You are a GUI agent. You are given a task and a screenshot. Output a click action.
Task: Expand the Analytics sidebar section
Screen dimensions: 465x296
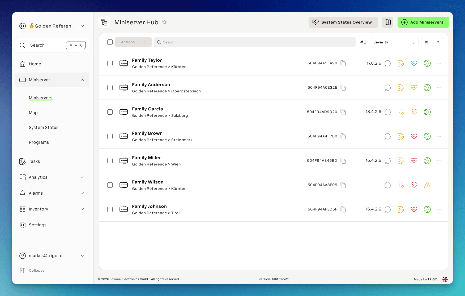[x=52, y=177]
